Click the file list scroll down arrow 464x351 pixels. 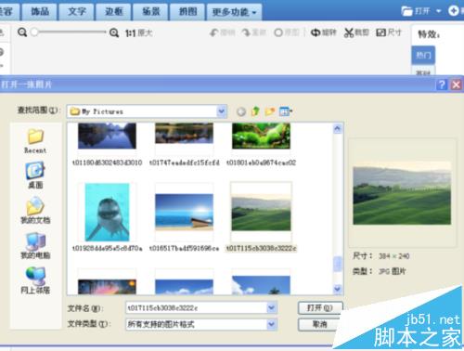coord(338,289)
